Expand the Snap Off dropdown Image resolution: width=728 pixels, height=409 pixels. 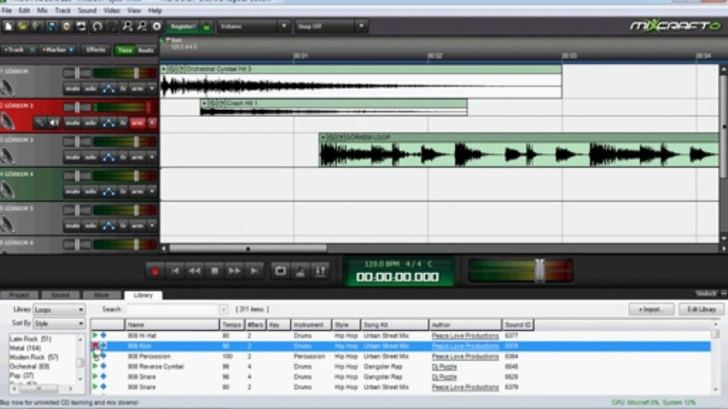(x=331, y=26)
